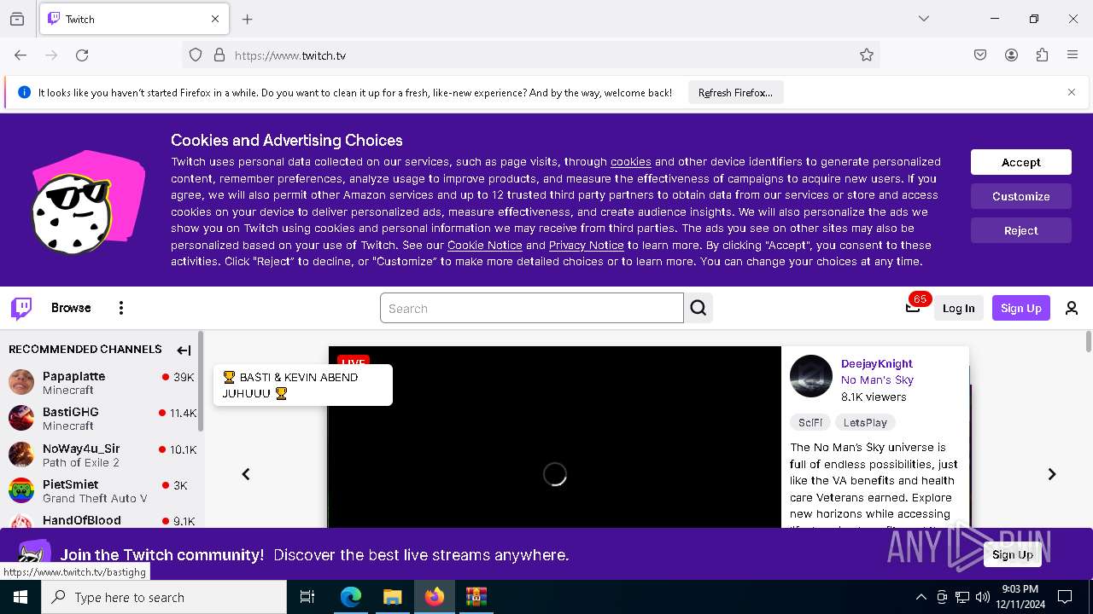The height and width of the screenshot is (614, 1093).
Task: Open the Firefox hamburger application menu
Action: point(1073,55)
